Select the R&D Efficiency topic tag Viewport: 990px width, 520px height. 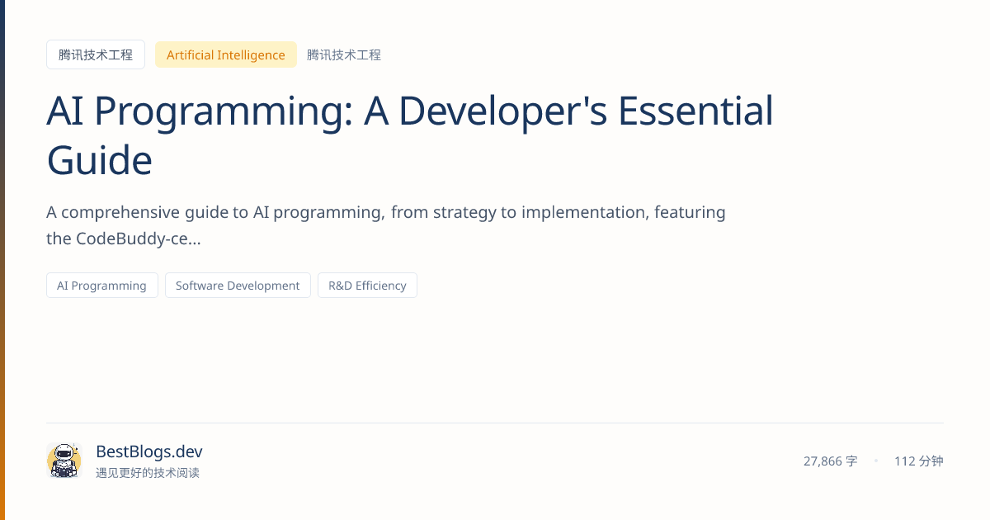(367, 285)
